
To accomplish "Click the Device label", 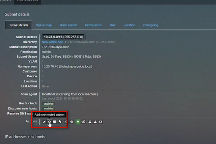I will (32, 76).
